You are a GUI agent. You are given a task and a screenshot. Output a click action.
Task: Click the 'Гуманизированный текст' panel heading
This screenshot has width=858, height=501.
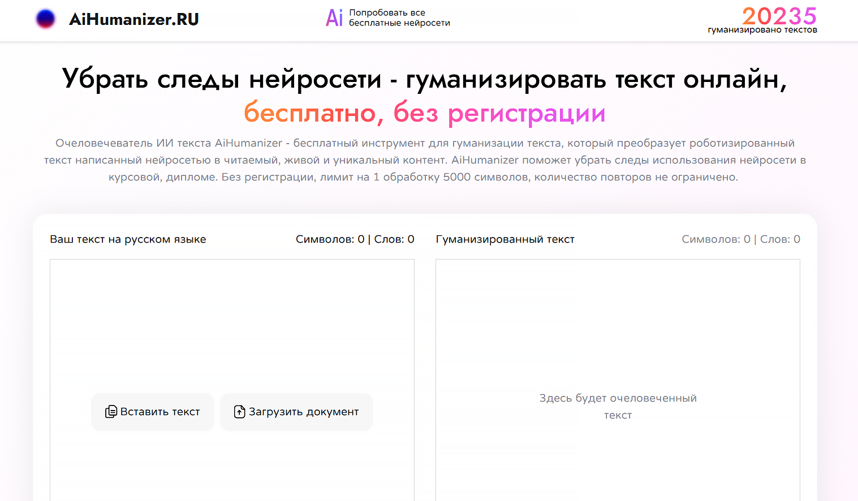point(505,239)
